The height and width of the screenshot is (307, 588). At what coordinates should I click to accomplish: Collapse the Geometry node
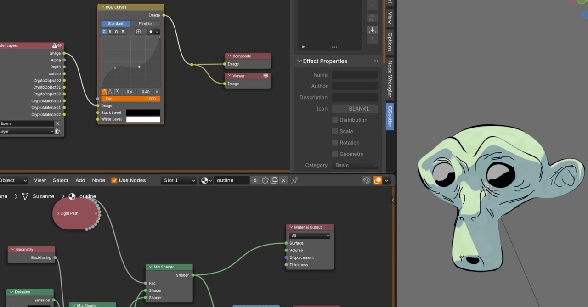click(x=12, y=250)
